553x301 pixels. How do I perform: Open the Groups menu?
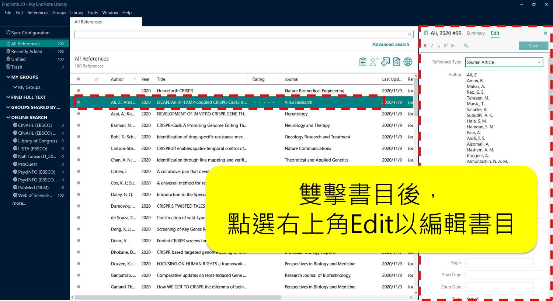pos(59,13)
